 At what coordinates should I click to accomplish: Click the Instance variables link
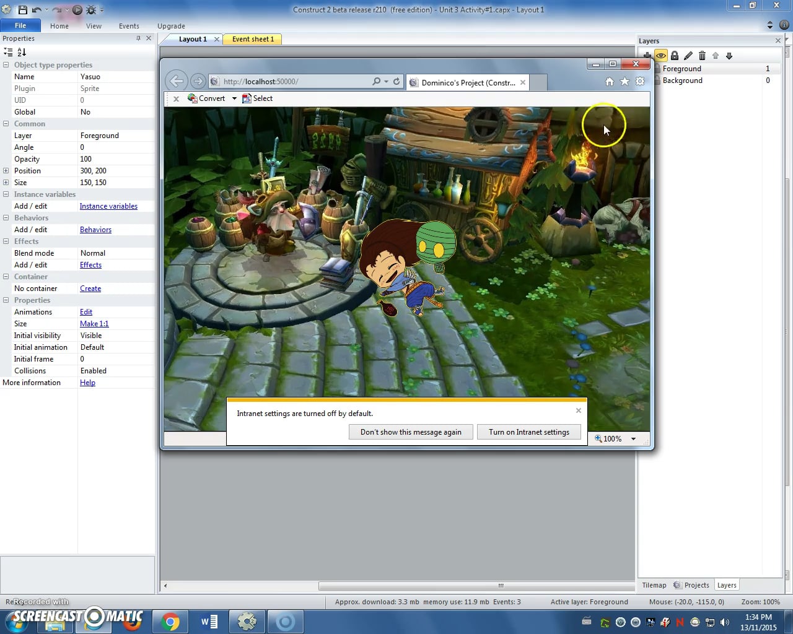click(108, 206)
